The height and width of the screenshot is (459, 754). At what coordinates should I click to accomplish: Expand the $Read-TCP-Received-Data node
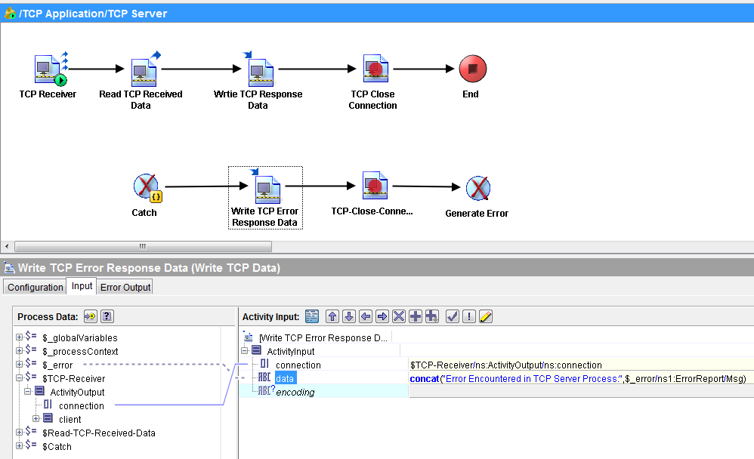(19, 432)
